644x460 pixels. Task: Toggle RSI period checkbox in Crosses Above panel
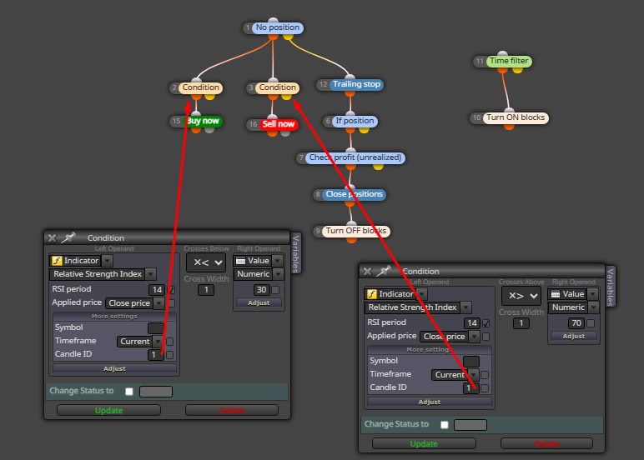click(486, 323)
